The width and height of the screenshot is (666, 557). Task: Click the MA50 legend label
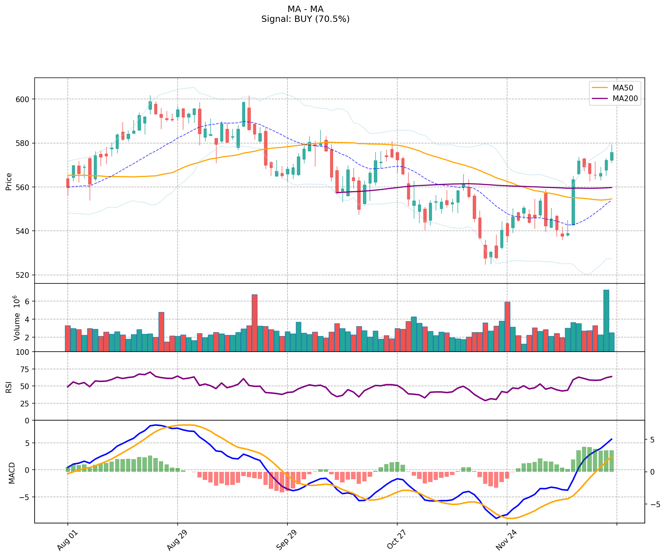click(623, 88)
